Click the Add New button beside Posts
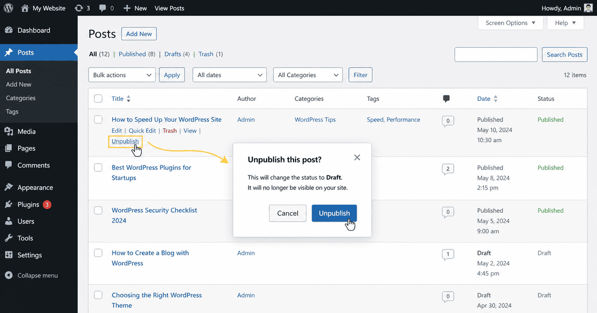The height and width of the screenshot is (313, 597). point(139,34)
